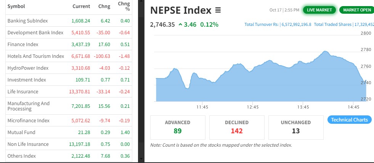
Task: Open Manufacturing And Processing index
Action: pos(29,106)
